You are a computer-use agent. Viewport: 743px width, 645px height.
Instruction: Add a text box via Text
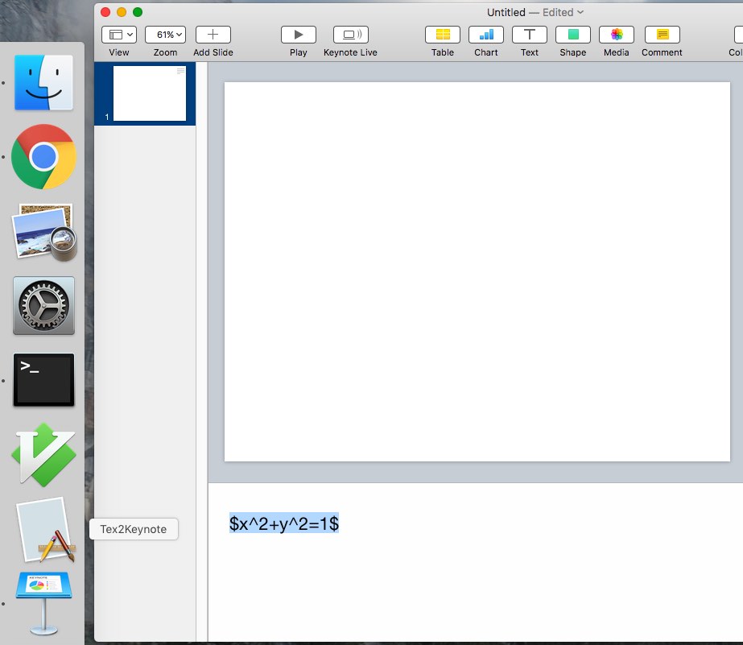click(529, 35)
